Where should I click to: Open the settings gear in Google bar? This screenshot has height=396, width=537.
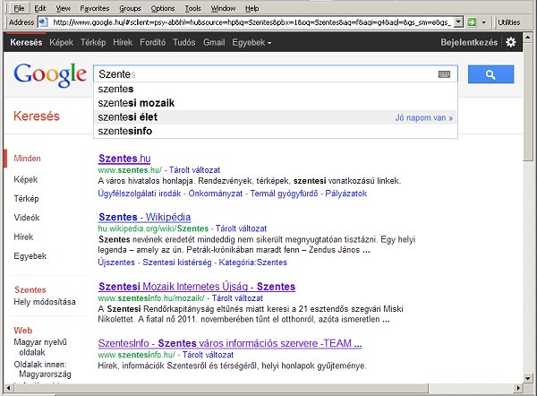tap(511, 42)
